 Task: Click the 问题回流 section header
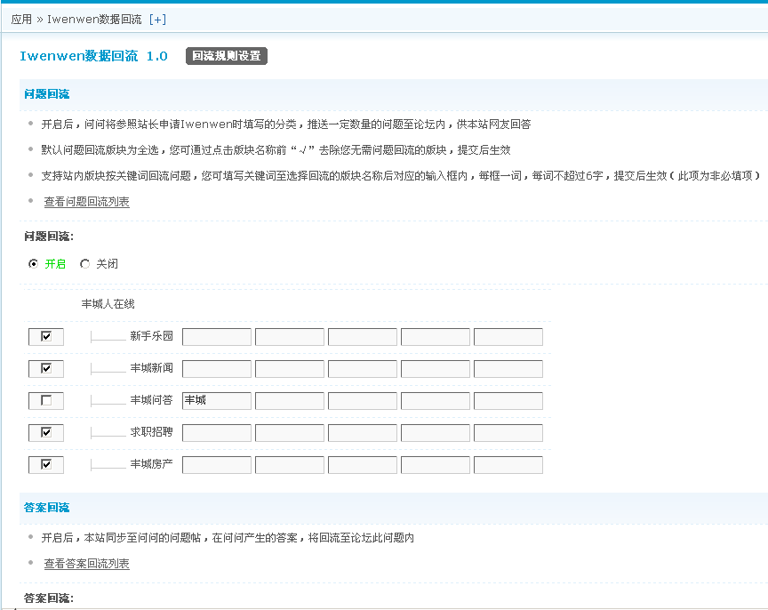point(46,94)
